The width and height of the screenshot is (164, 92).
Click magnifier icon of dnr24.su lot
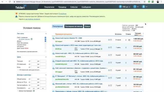(x=54, y=45)
